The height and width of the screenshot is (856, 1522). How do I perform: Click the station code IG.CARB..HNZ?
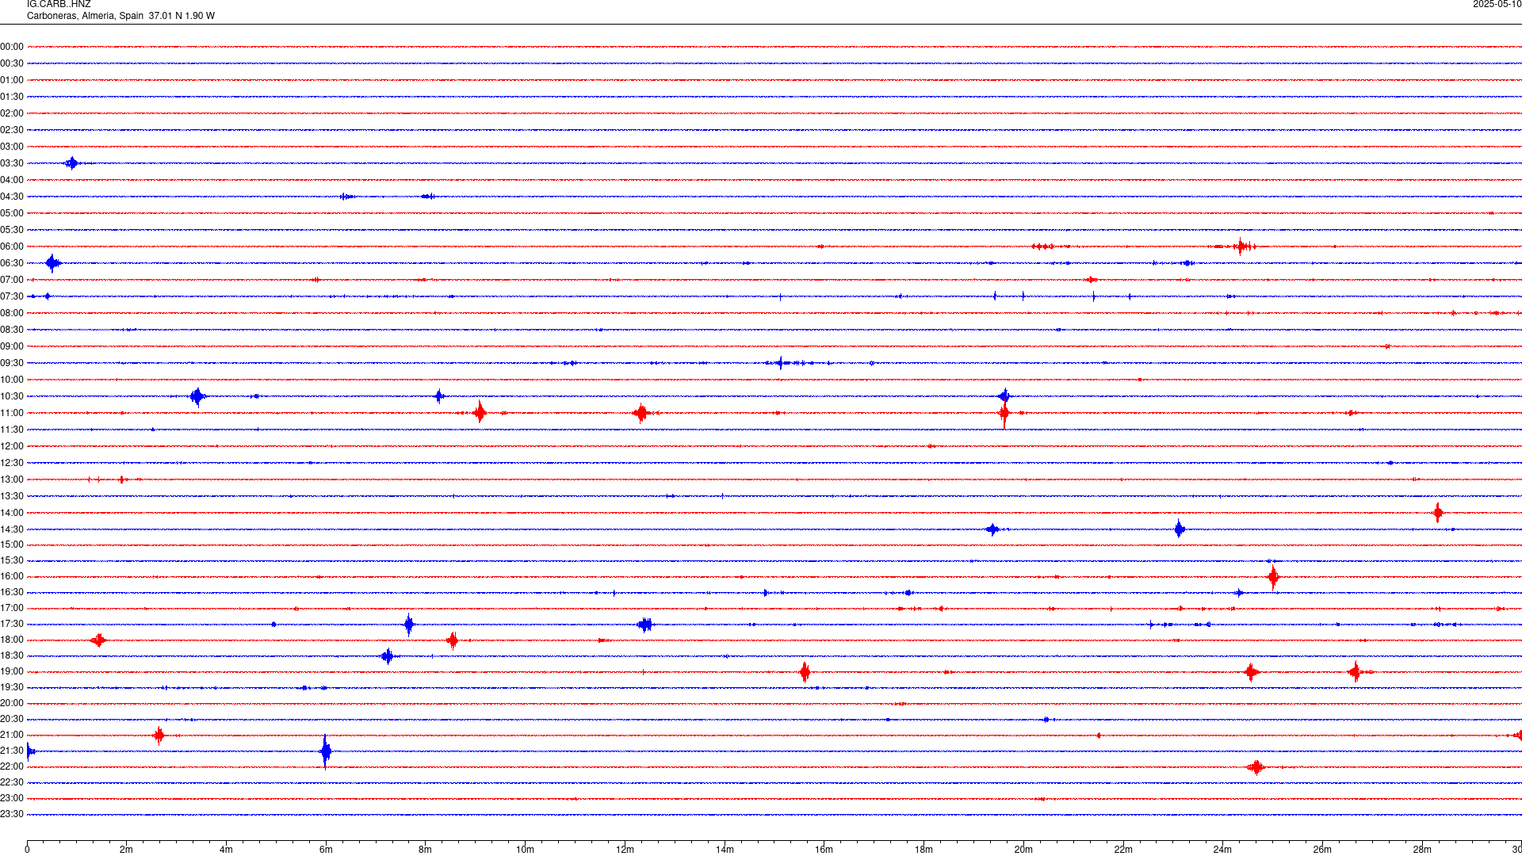pos(59,5)
